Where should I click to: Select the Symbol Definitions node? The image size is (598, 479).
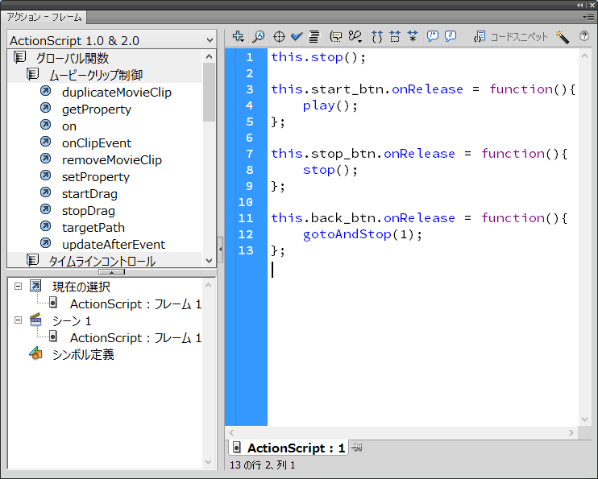pos(83,354)
